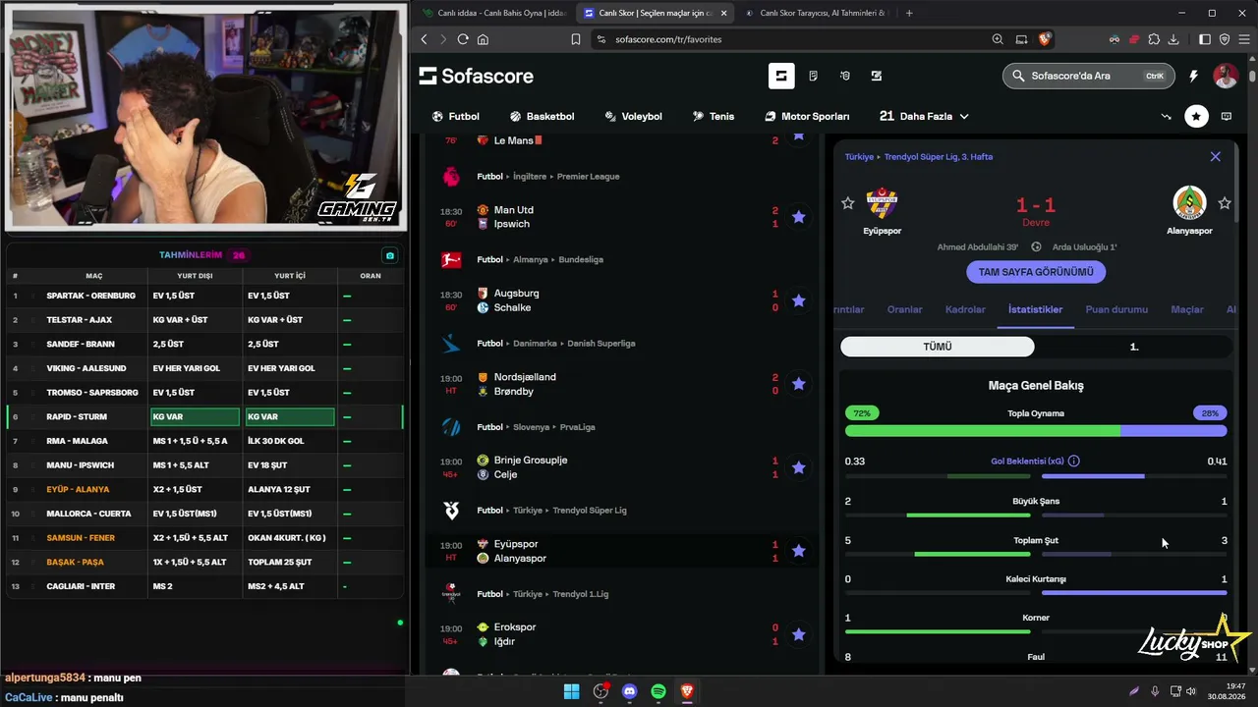Screen dimensions: 1258x707
Task: Expand the 21 Daha Fazla sports dropdown
Action: [924, 116]
